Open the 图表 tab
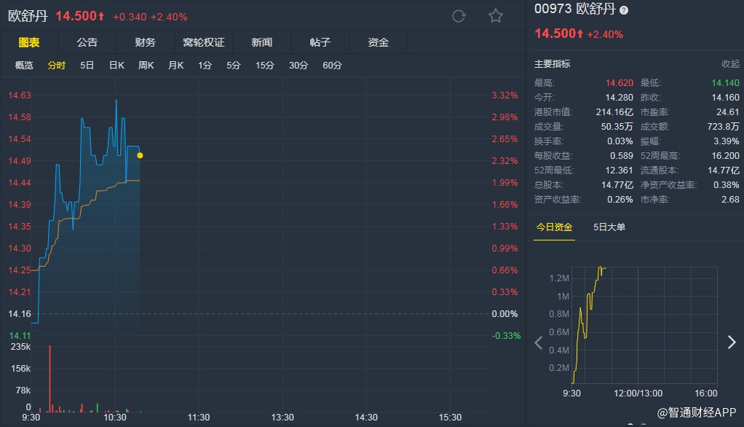 point(29,42)
